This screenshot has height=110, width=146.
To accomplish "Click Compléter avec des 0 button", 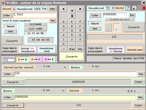I will 119,20.
